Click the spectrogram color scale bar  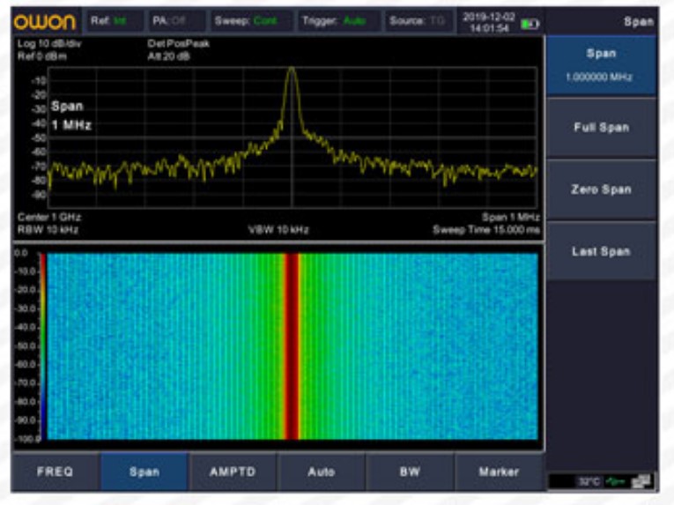[41, 345]
